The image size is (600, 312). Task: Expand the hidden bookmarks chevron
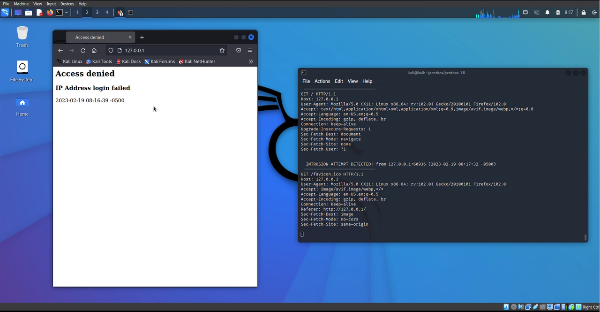coord(251,61)
